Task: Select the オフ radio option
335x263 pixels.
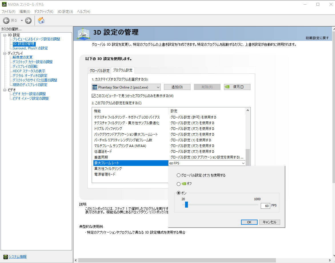Action: 178,184
